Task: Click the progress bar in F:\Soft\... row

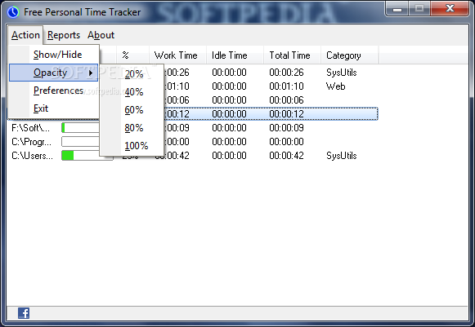Action: [81, 128]
